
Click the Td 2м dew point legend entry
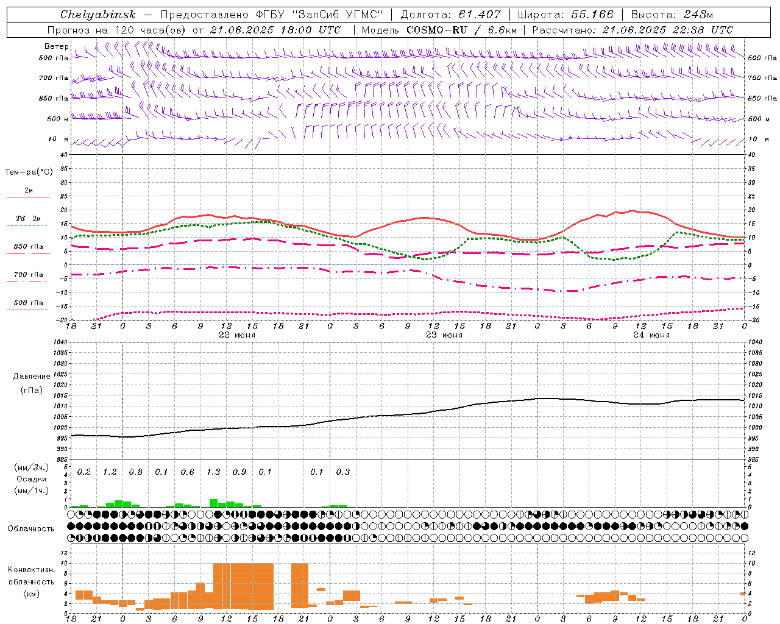pyautogui.click(x=29, y=218)
